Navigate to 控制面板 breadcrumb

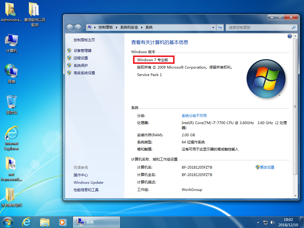click(106, 27)
